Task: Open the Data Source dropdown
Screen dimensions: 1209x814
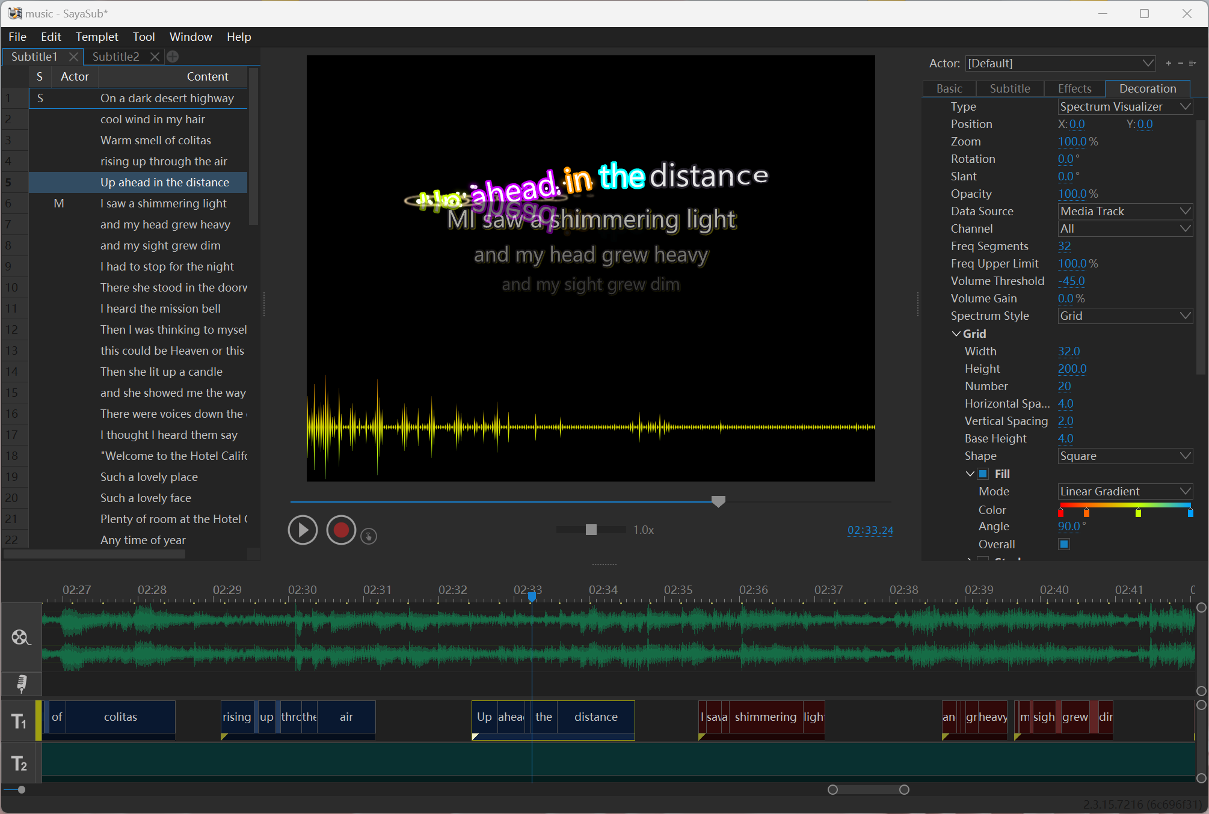Action: 1125,211
